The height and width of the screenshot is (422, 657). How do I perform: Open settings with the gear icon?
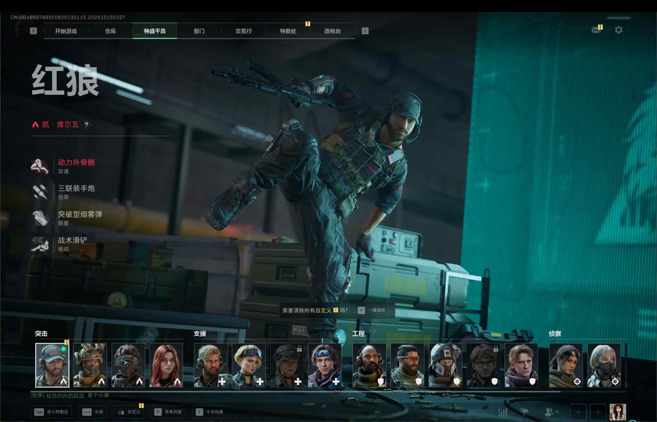click(619, 30)
